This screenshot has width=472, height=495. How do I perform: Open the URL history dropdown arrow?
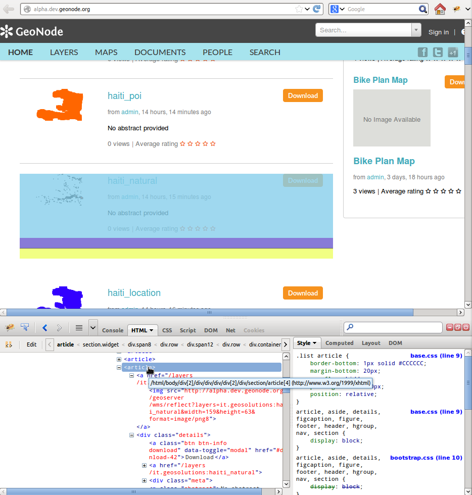point(307,9)
